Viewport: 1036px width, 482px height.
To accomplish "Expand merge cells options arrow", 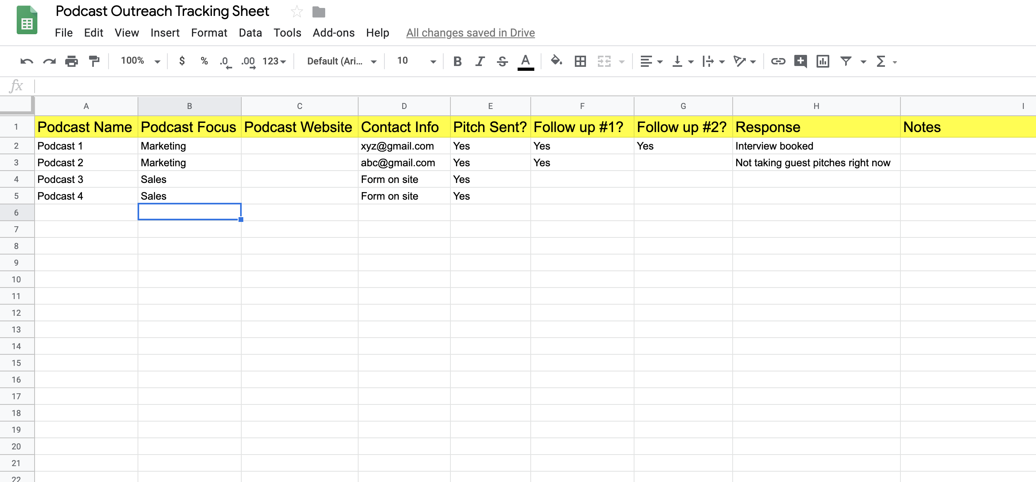I will tap(622, 62).
